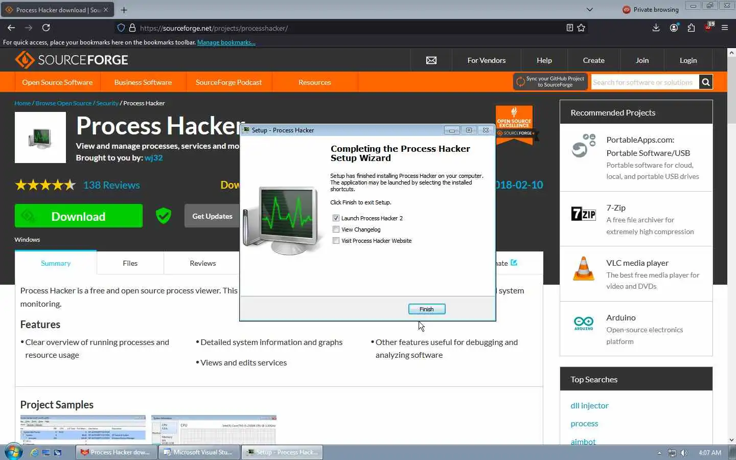Open the Firefox hamburger menu
The image size is (736, 460).
725,28
